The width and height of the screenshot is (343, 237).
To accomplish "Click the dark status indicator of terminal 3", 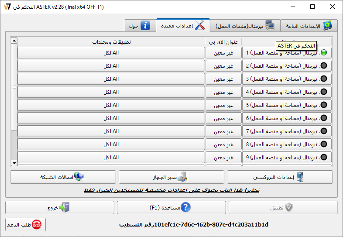I will [x=324, y=79].
